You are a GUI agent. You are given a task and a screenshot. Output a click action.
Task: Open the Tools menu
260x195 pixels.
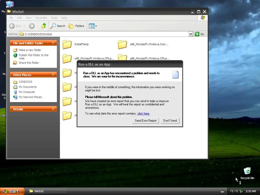[54, 18]
